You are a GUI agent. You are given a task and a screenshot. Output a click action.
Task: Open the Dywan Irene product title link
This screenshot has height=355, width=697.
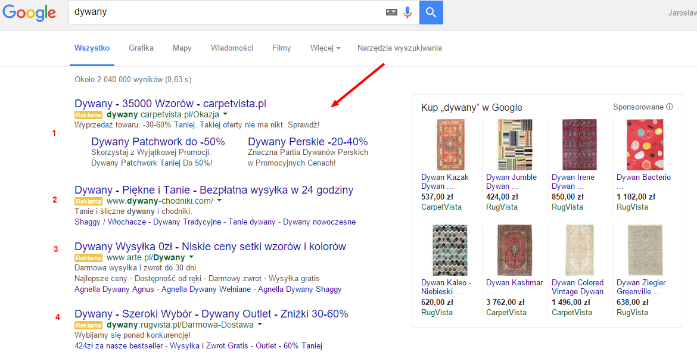point(573,182)
